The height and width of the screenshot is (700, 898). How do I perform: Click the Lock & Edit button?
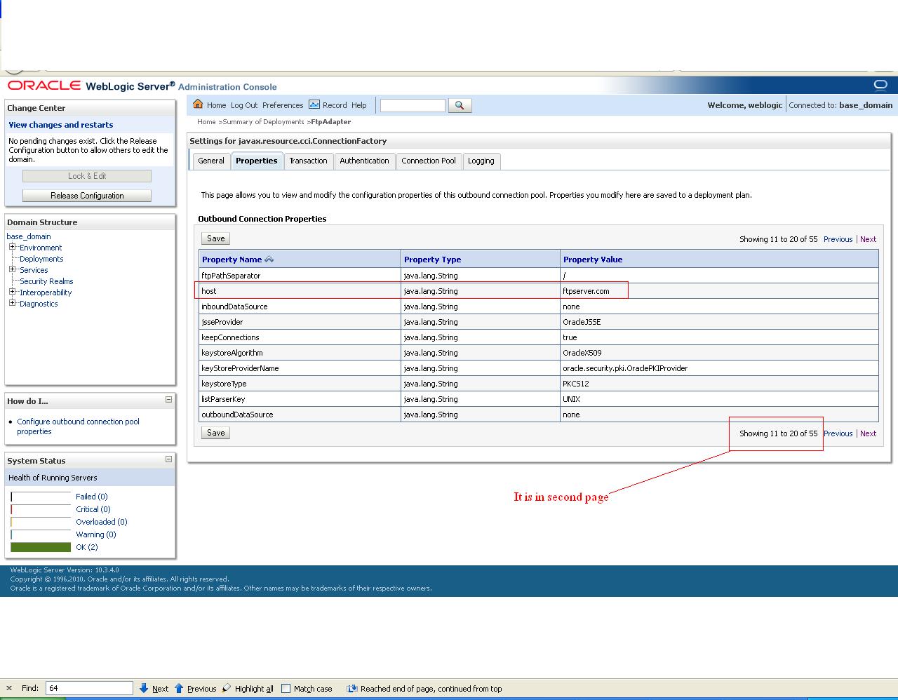click(87, 176)
